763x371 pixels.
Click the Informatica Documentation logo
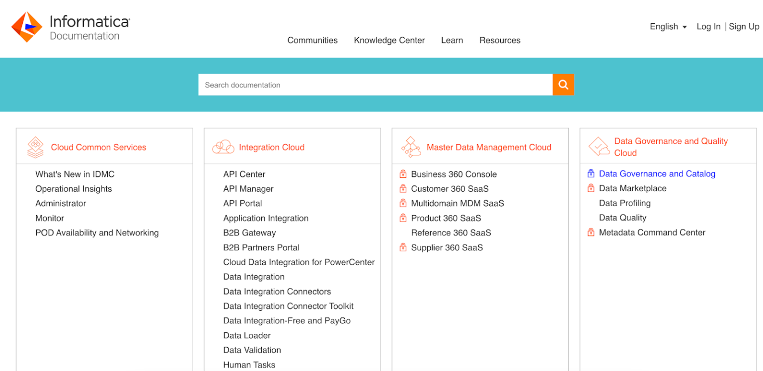70,27
